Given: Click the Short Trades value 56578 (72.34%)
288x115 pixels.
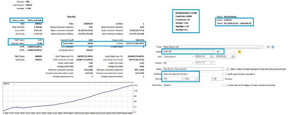Looking at the screenshot, I should pyautogui.click(x=85, y=56).
